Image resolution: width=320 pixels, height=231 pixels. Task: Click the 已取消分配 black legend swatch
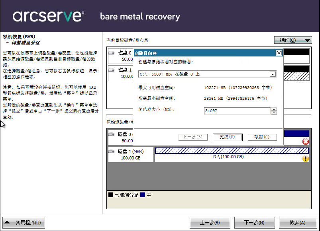point(111,195)
